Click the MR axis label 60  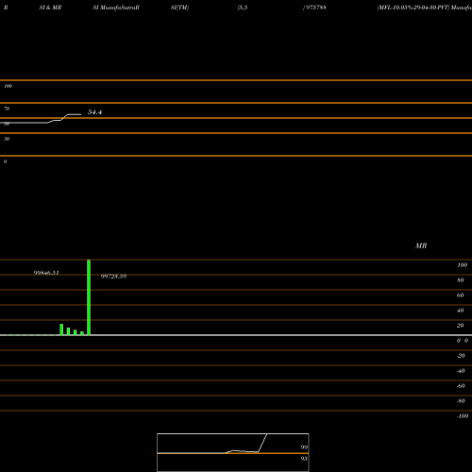coord(461,295)
